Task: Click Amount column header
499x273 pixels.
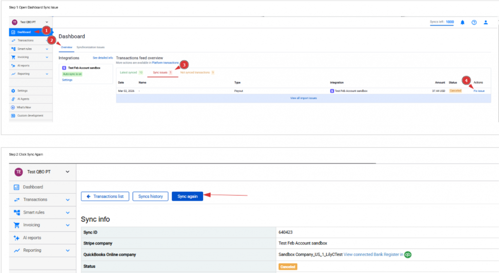Action: (x=440, y=83)
